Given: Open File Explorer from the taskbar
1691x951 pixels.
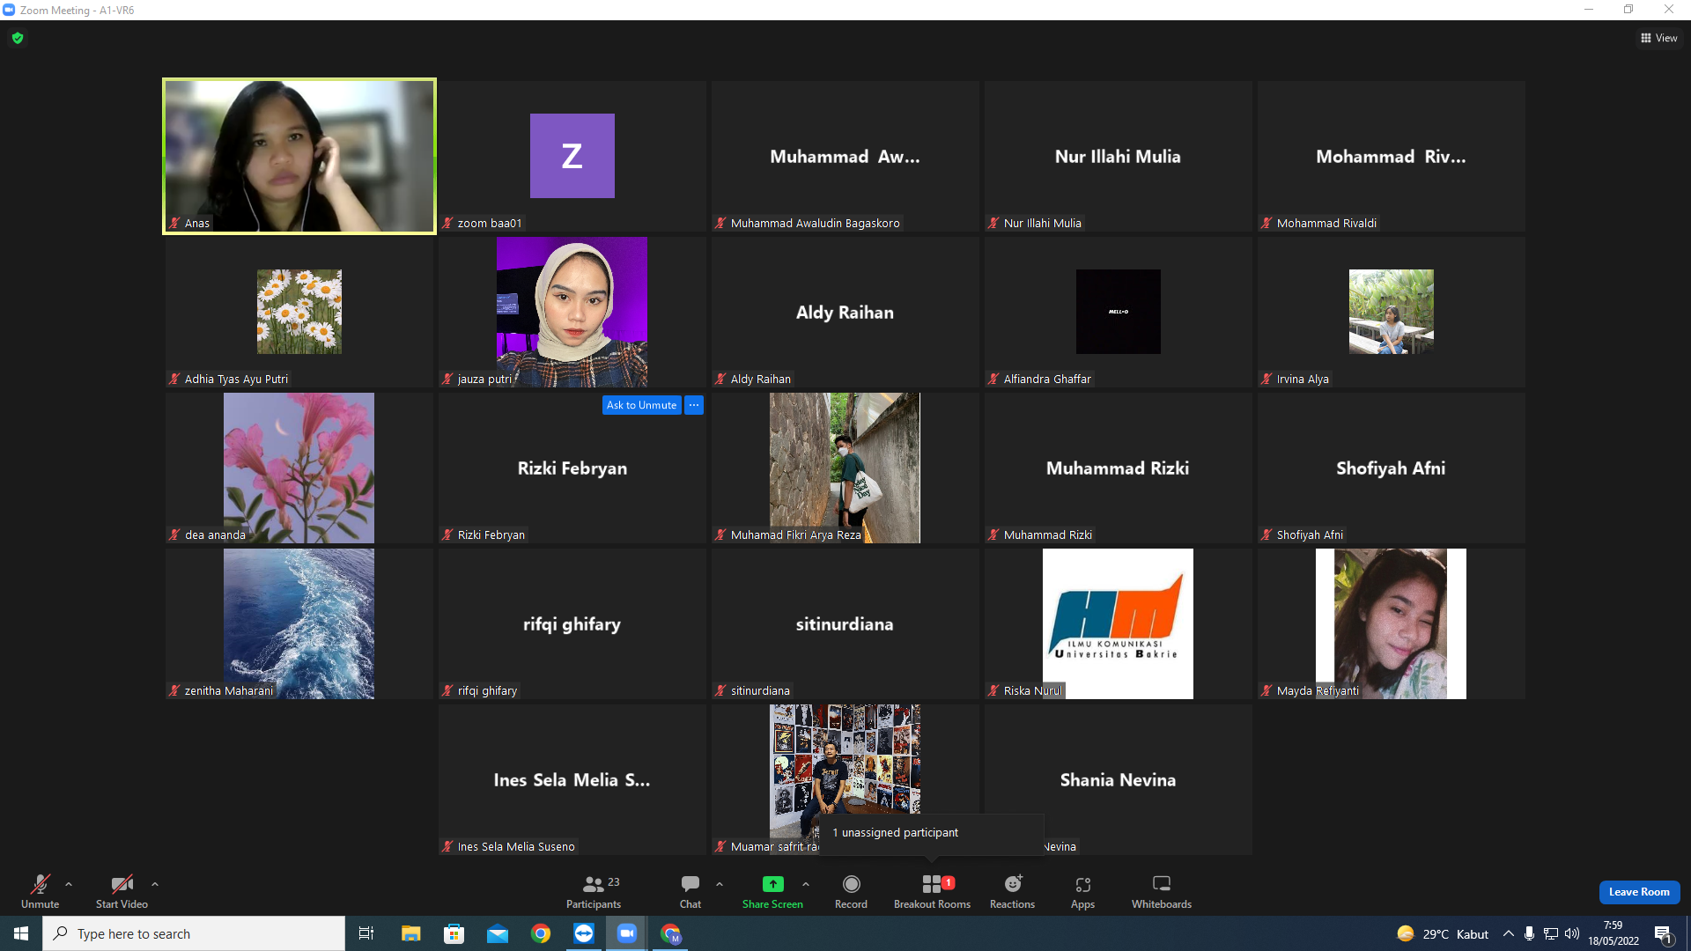Looking at the screenshot, I should (x=410, y=933).
